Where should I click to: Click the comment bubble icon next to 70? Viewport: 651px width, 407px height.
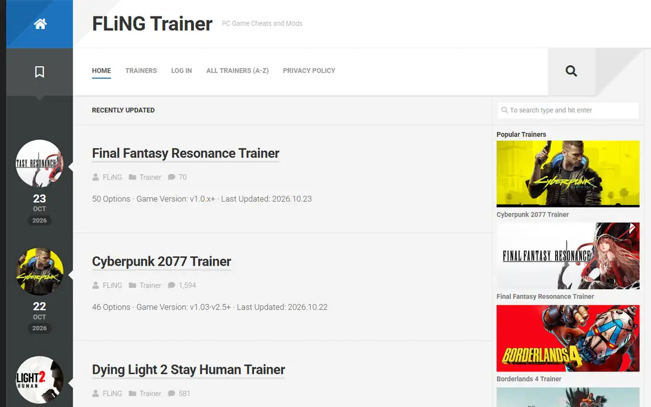172,177
